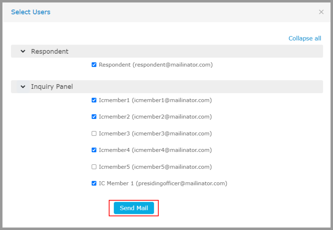The height and width of the screenshot is (230, 333).
Task: Deselect the Icmember2 checkbox
Action: (94, 117)
